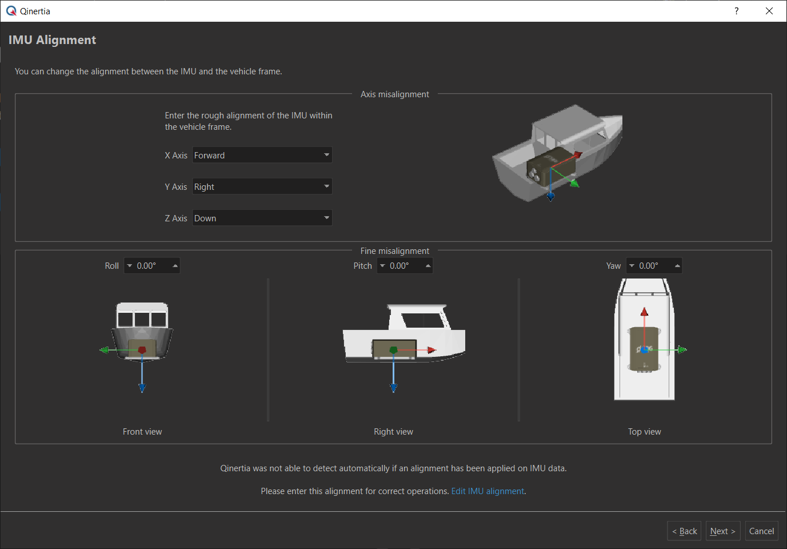The image size is (787, 549).
Task: Go to the previous step with Back
Action: [x=684, y=531]
